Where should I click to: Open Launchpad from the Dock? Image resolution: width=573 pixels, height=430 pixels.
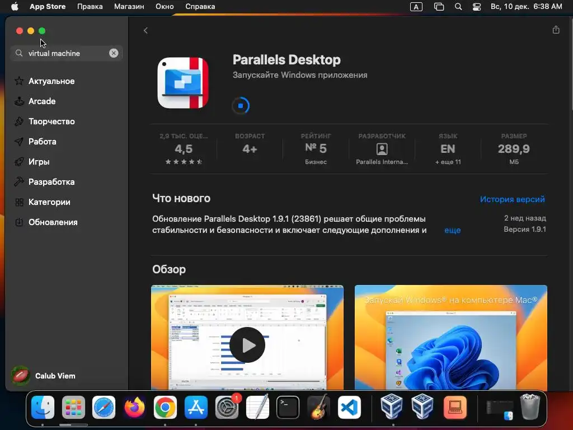coord(73,407)
